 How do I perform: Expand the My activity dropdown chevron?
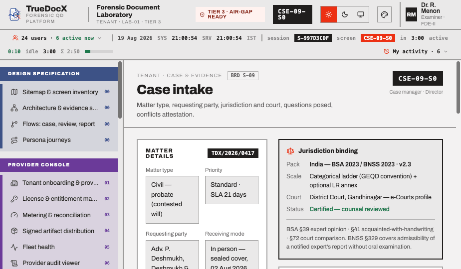(446, 52)
